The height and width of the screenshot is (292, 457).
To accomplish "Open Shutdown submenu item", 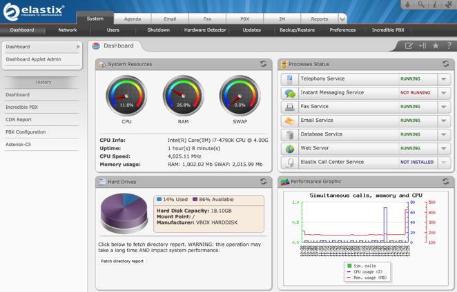I will coord(159,30).
